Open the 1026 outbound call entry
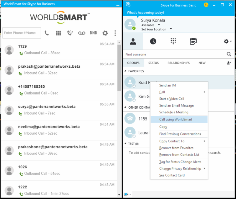The width and height of the screenshot is (236, 199). point(59,170)
